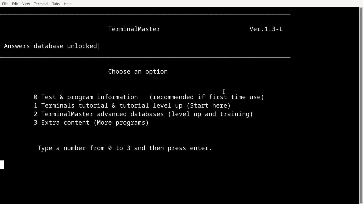Open the Edit menu

point(15,4)
